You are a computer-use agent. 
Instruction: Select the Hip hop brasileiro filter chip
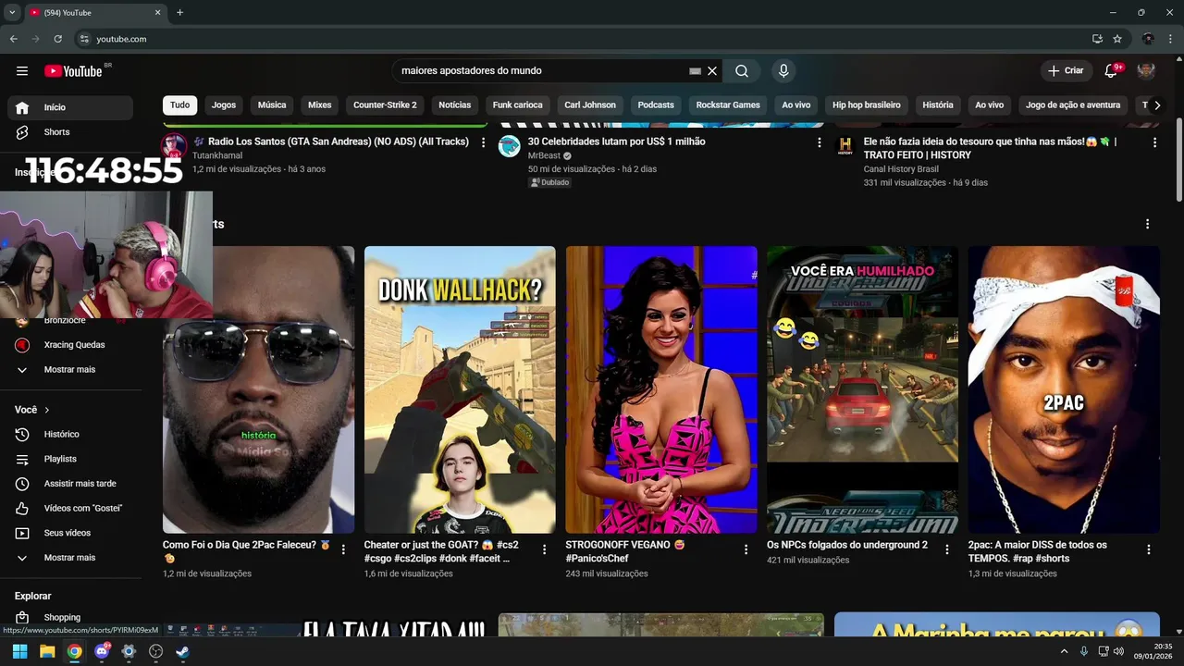click(x=867, y=105)
